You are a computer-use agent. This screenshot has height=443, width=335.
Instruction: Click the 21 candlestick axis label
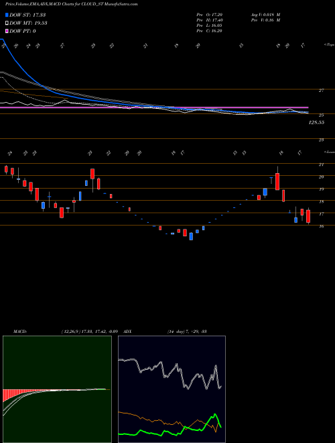[x=321, y=164]
